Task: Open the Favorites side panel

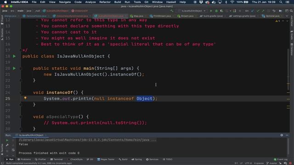Action: pos(2,149)
